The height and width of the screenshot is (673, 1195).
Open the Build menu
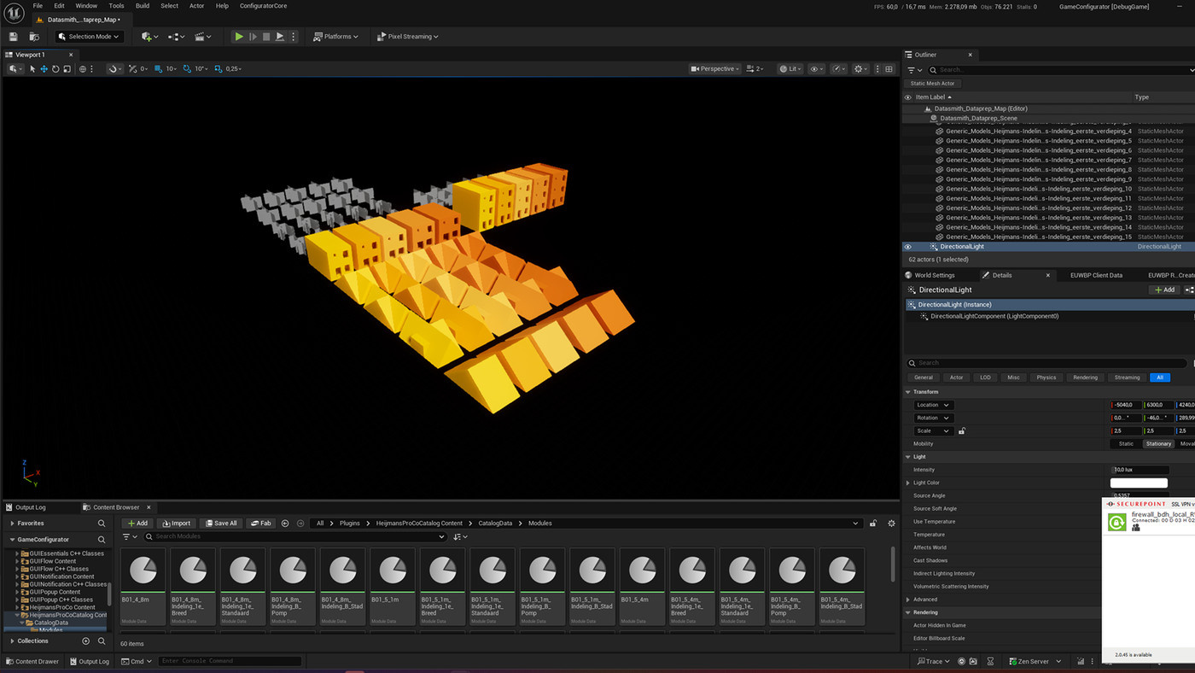(x=143, y=6)
